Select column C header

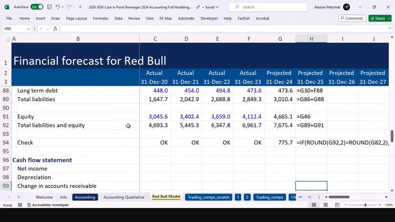click(x=155, y=39)
